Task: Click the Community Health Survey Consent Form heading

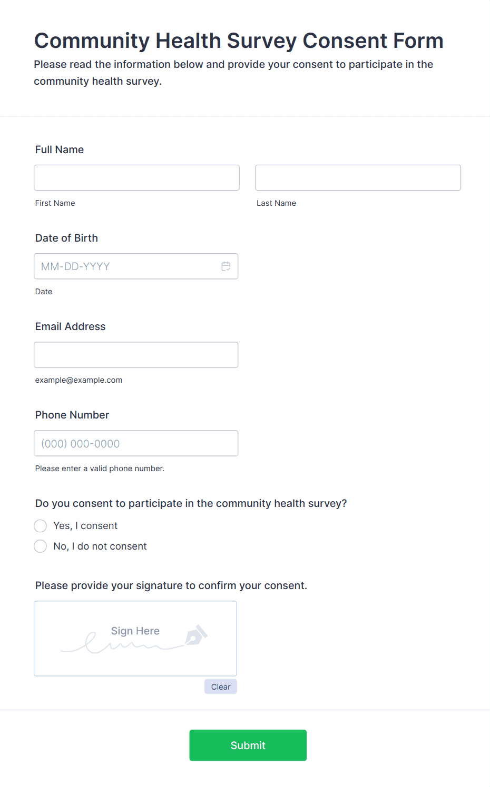Action: (x=239, y=41)
